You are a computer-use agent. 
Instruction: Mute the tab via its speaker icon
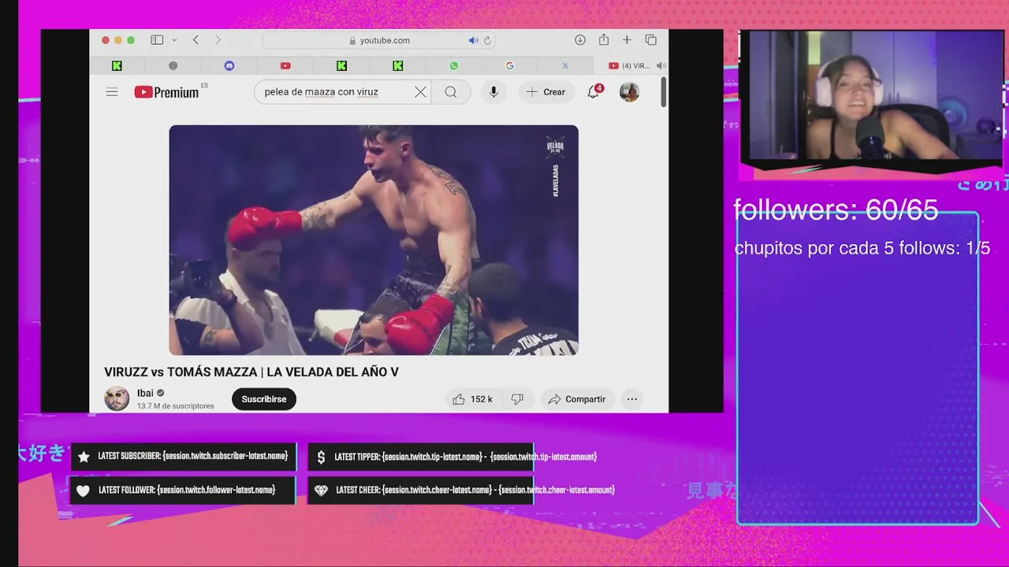661,66
